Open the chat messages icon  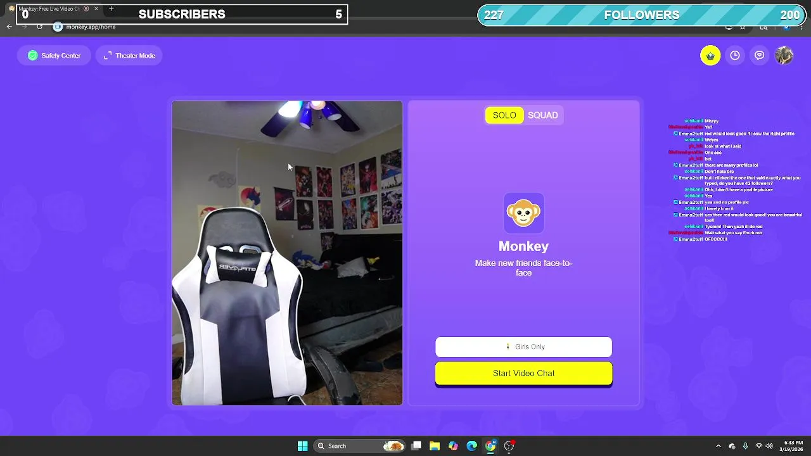[760, 56]
